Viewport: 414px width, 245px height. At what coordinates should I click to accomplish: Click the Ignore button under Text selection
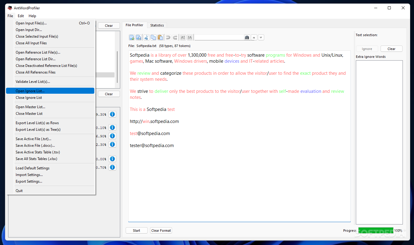point(367,49)
